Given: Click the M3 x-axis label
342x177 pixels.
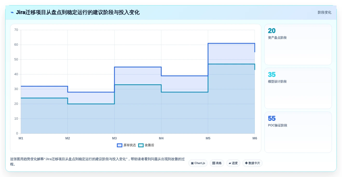Looking at the screenshot, I should click(x=114, y=138).
